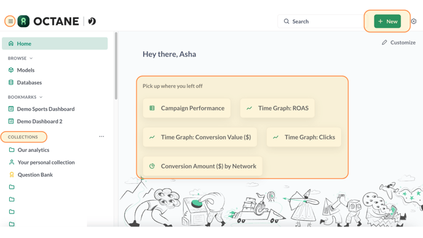Collapse the Browse section chevron
This screenshot has width=423, height=238.
tap(31, 58)
